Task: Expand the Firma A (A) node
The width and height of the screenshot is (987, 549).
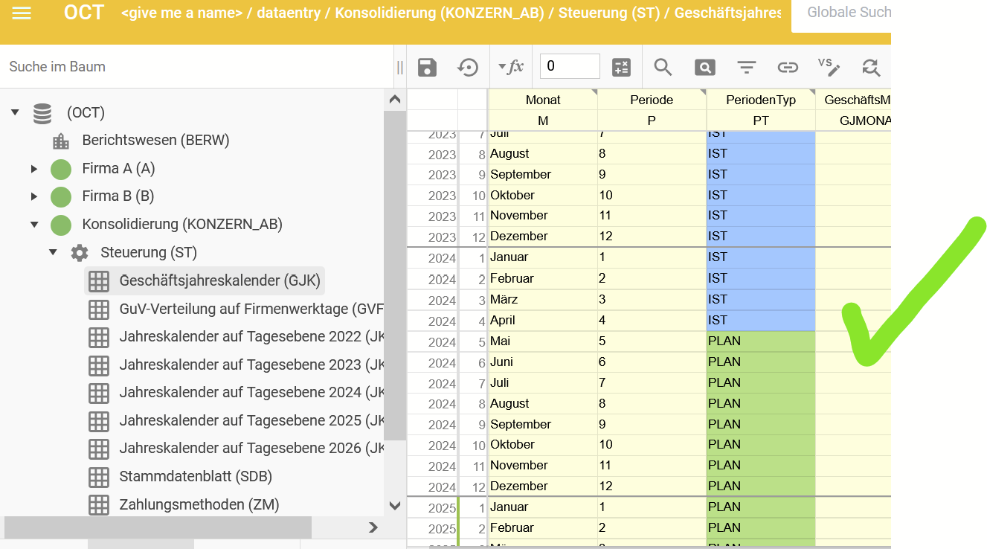Action: [34, 169]
